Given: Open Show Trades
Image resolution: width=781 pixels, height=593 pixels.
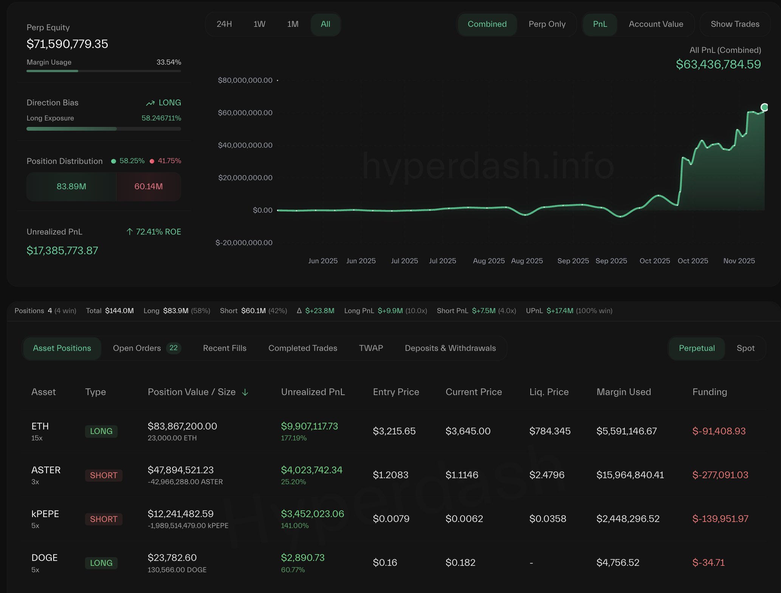Looking at the screenshot, I should click(x=735, y=24).
